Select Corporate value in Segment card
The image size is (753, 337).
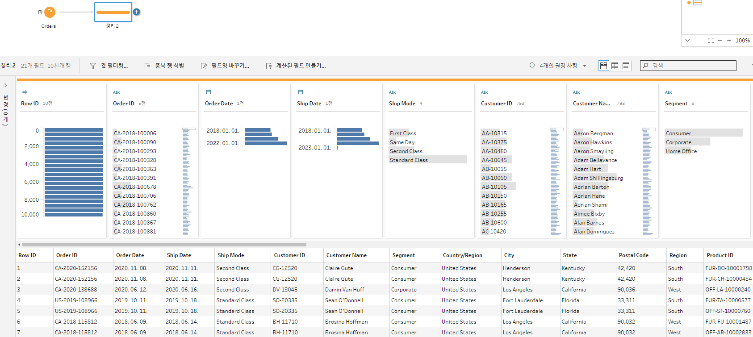pos(687,142)
